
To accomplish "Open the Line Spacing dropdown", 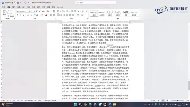I will (x=73, y=15).
